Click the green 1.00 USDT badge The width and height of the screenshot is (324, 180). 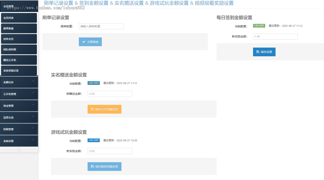point(259,26)
